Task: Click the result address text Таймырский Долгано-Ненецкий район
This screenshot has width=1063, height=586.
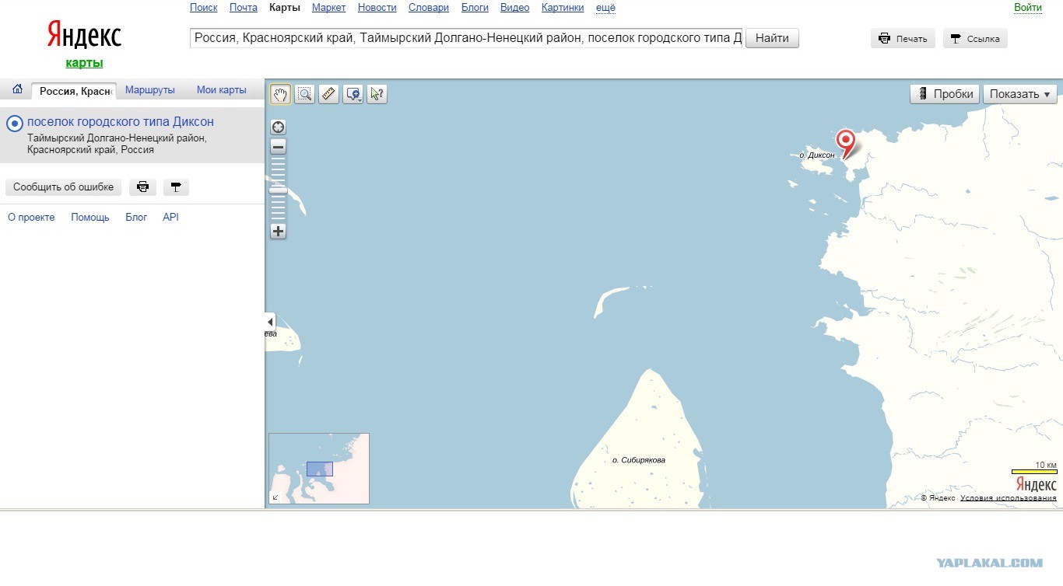Action: tap(117, 138)
